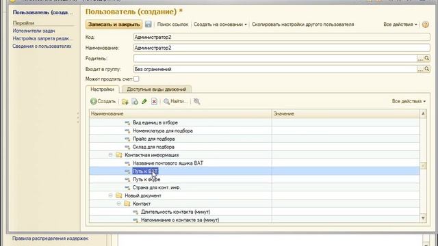Click the green pencil edit icon
This screenshot has height=246, width=438.
[144, 102]
